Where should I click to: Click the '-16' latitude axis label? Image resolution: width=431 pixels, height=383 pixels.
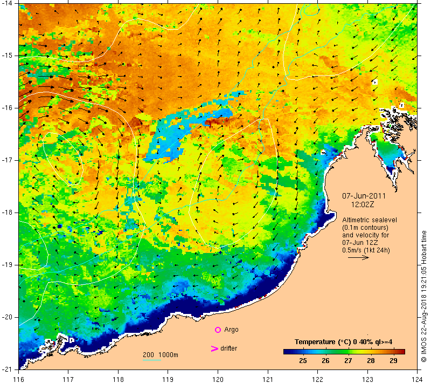point(6,107)
